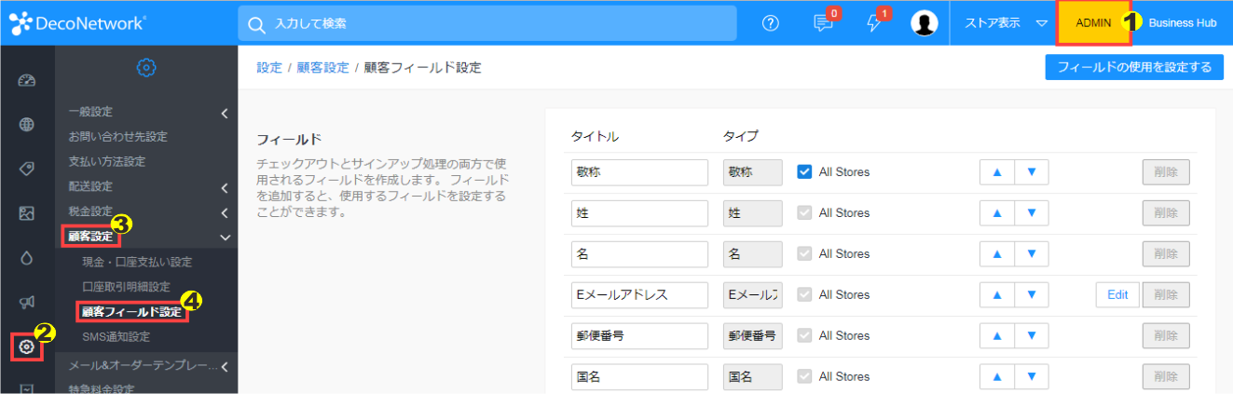Toggle All Stores checkbox for Eメールアドレス

(x=804, y=294)
